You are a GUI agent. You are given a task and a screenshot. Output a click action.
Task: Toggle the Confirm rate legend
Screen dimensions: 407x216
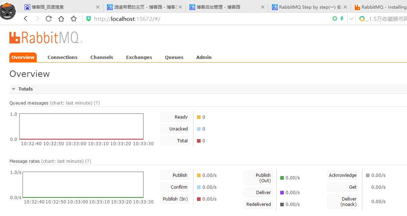click(175, 187)
